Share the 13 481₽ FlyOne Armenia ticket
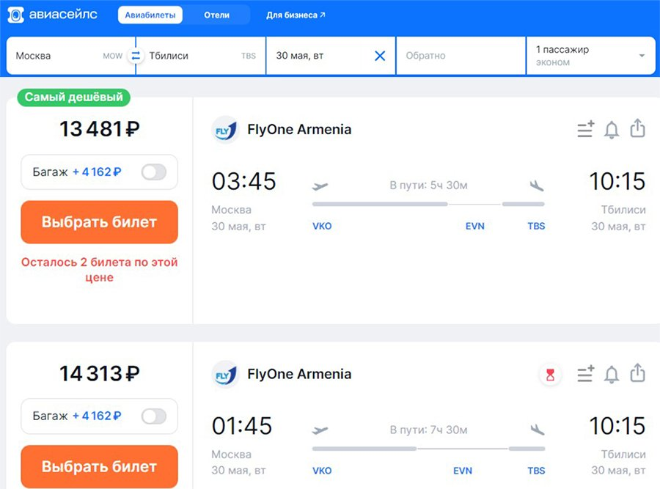Viewport: 660px width, 489px height. pos(637,128)
